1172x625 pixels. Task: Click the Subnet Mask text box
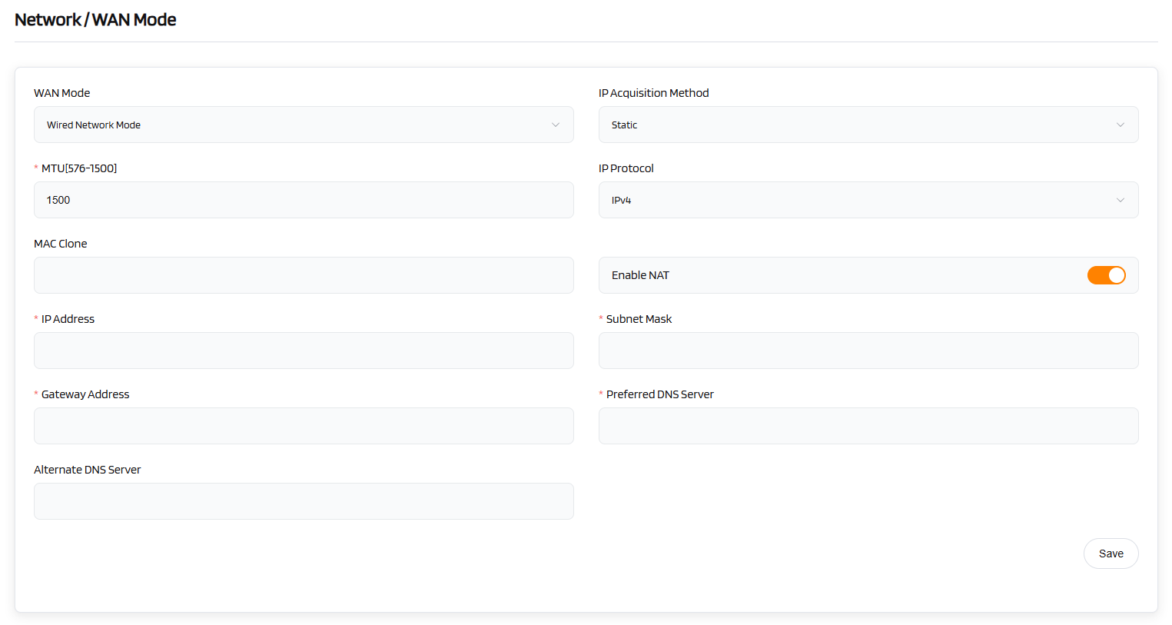[868, 351]
